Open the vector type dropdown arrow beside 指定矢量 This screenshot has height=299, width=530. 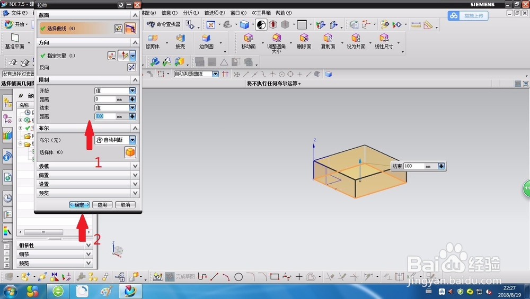(133, 56)
